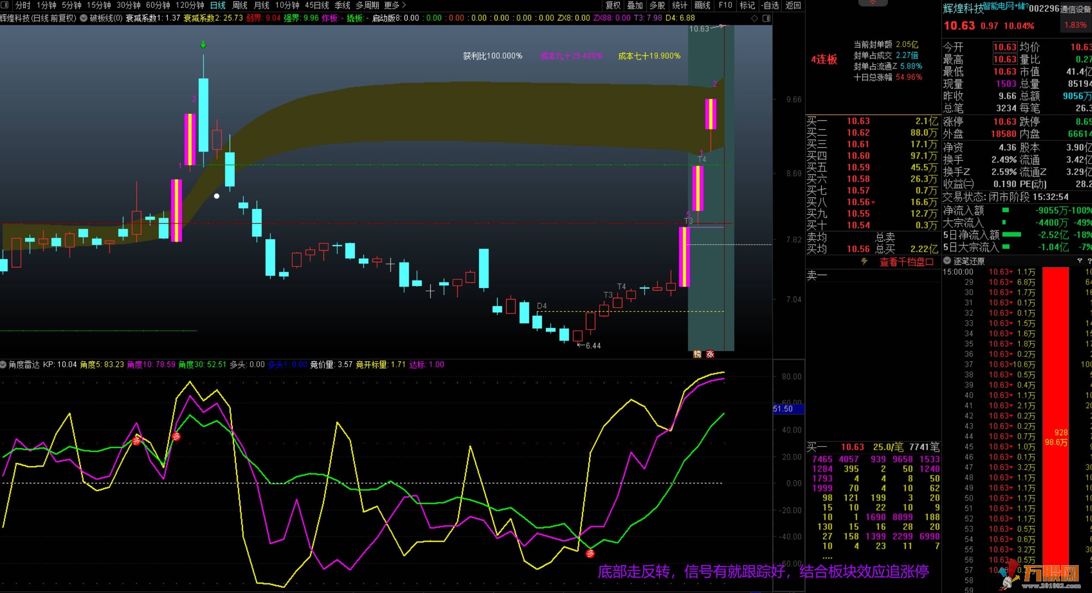The height and width of the screenshot is (593, 1092).
Task: Select the 15分钟 period
Action: tap(99, 5)
